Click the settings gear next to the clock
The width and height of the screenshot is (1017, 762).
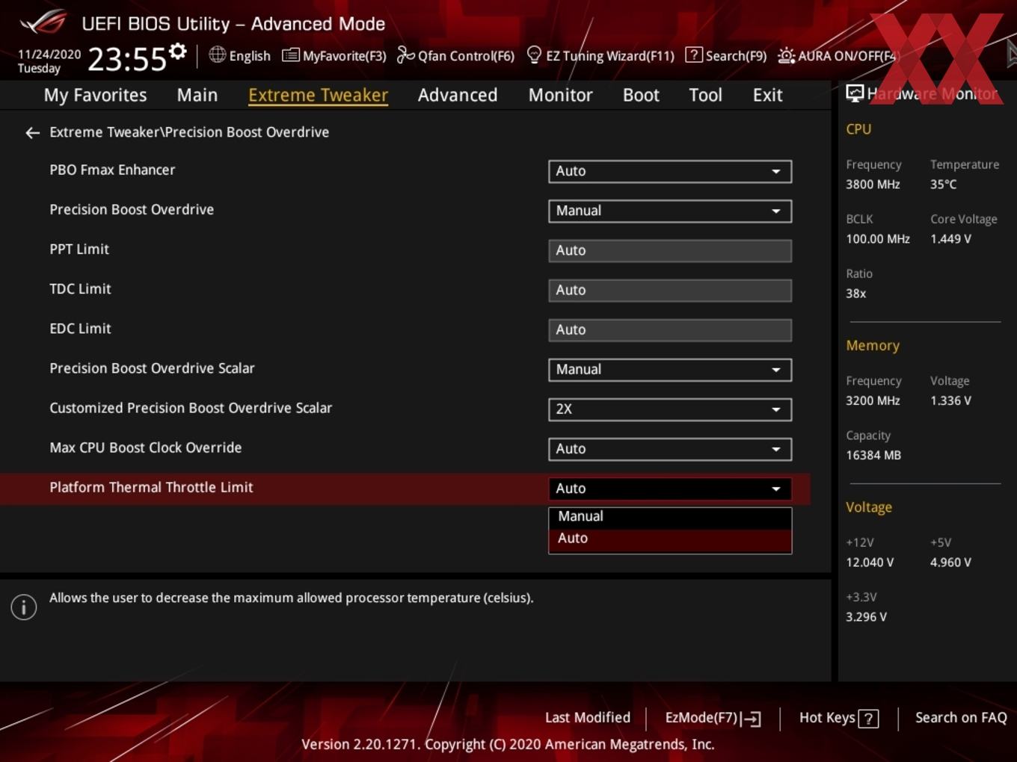[x=178, y=51]
